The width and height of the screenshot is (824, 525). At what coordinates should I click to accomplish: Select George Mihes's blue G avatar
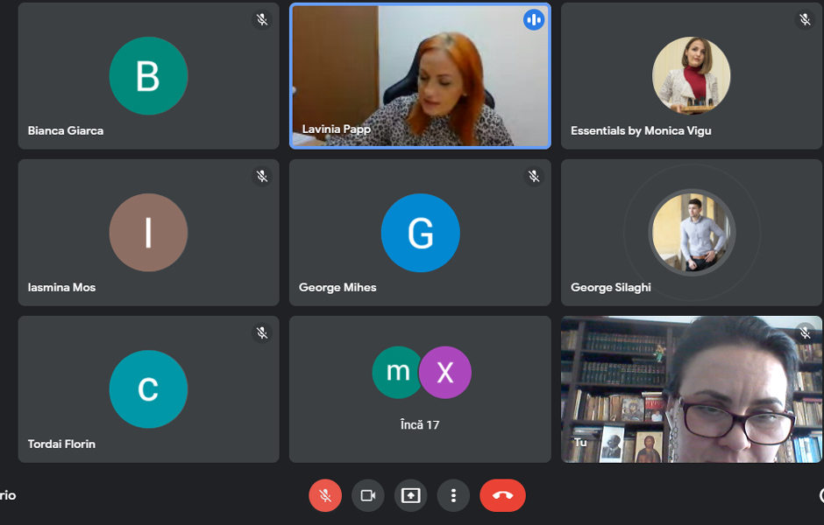(420, 233)
